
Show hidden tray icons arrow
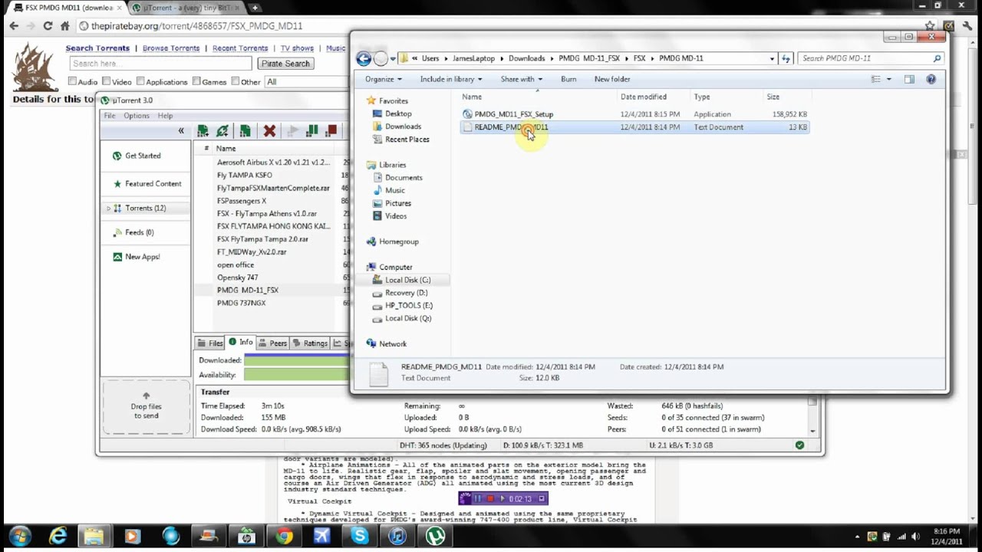(858, 536)
